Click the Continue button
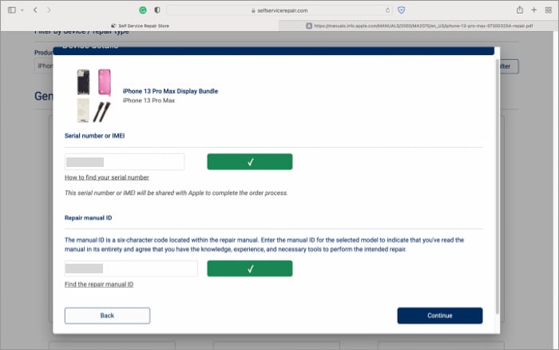The width and height of the screenshot is (559, 350). 439,316
